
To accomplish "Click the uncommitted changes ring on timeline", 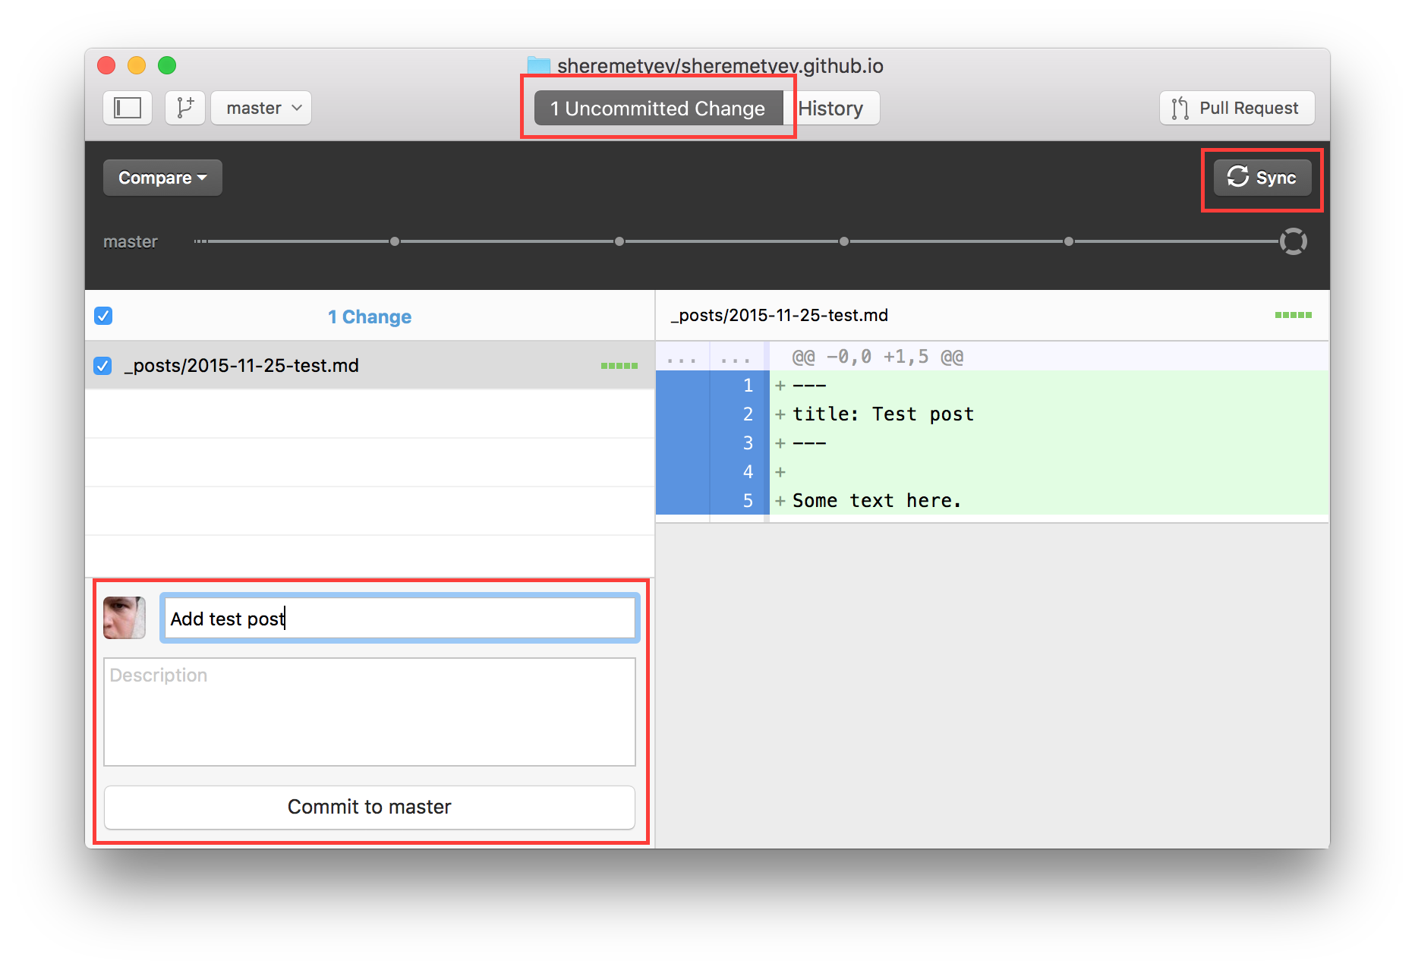I will click(x=1293, y=241).
